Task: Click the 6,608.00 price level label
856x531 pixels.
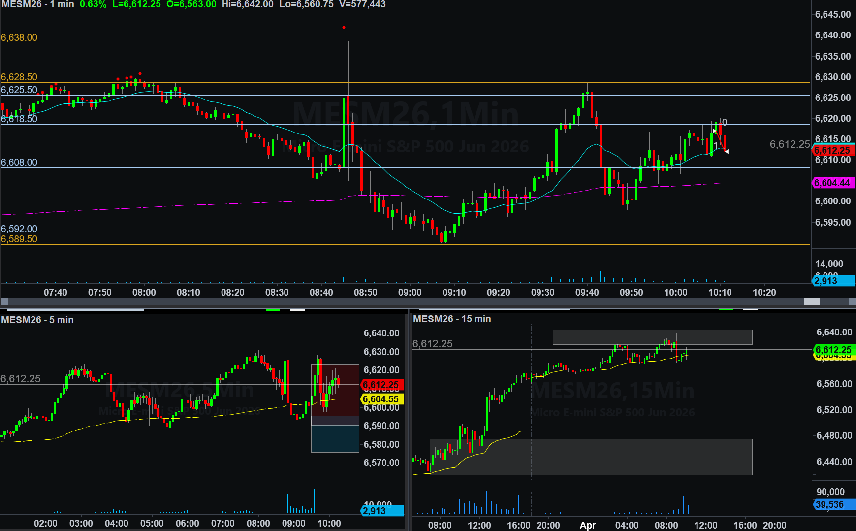Action: pyautogui.click(x=19, y=162)
